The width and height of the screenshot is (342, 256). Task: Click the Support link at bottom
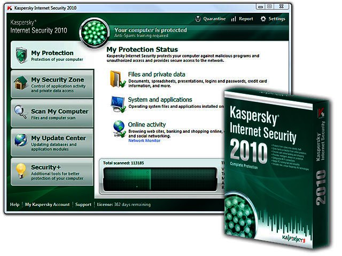coord(83,204)
